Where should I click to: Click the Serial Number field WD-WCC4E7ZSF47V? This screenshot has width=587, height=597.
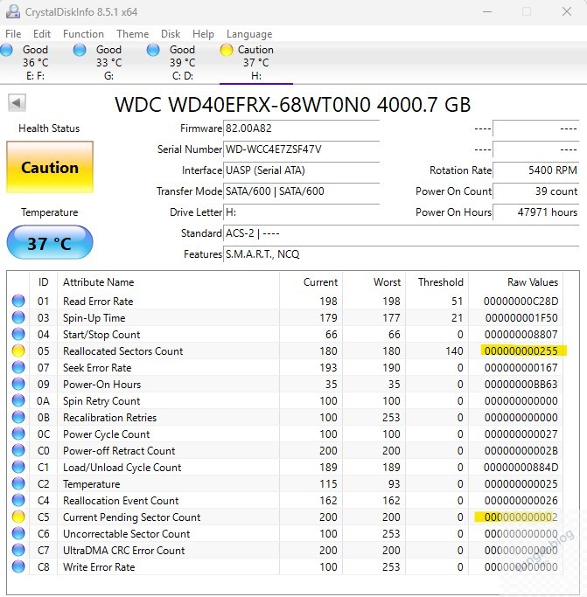click(301, 149)
